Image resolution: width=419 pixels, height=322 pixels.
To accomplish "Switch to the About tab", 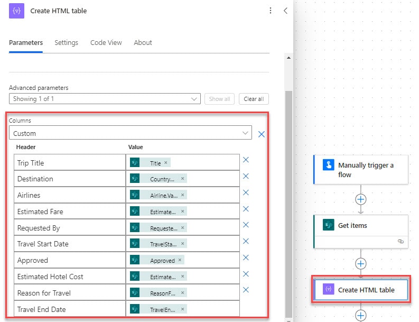I will point(143,43).
